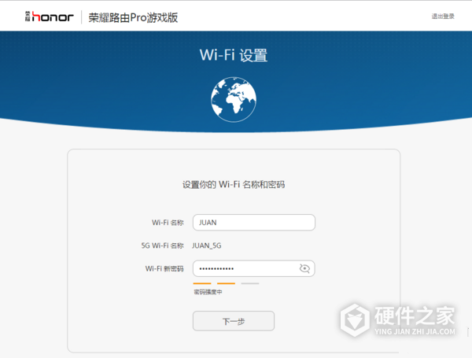This screenshot has height=358, width=472.
Task: Click the globe icon under Wi-Fi 设置
Action: click(234, 99)
